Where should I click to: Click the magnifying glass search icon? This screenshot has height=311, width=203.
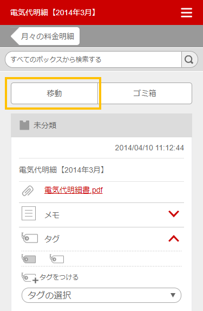189,60
